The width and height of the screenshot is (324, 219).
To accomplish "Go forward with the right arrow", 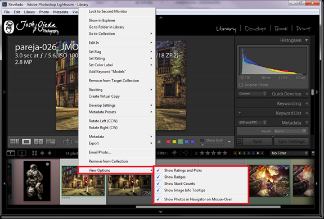I will point(49,153).
